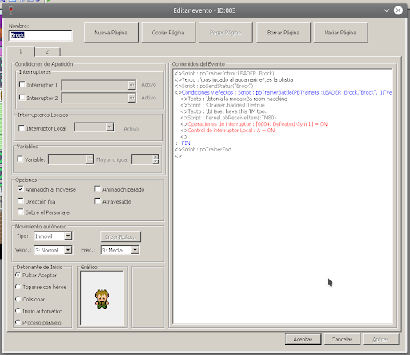
Task: Enable the Variable condition checkbox
Action: [20, 159]
